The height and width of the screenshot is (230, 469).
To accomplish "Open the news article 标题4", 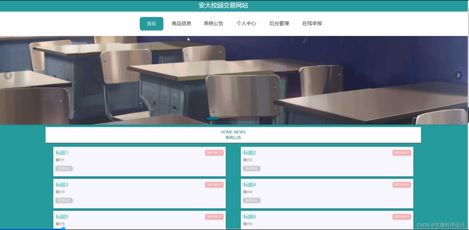I will point(249,185).
